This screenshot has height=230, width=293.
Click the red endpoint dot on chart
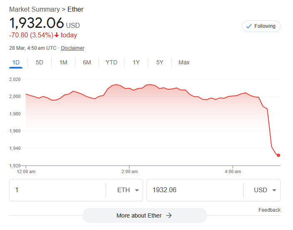pos(278,155)
